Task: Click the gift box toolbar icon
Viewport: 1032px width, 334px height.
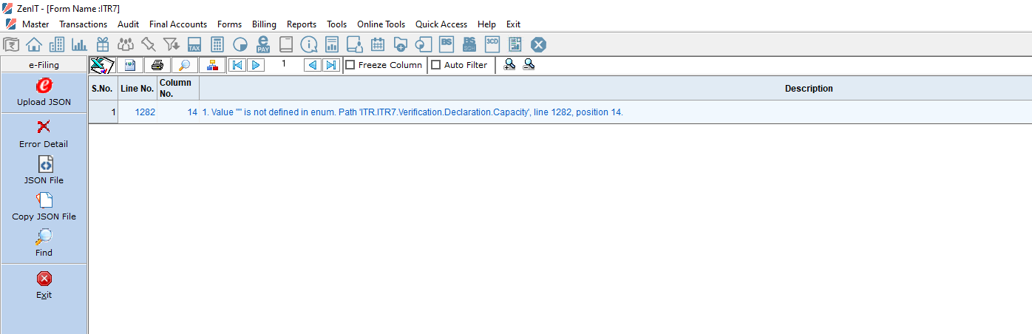Action: click(103, 45)
